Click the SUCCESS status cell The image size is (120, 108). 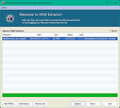pyautogui.click(x=70, y=39)
